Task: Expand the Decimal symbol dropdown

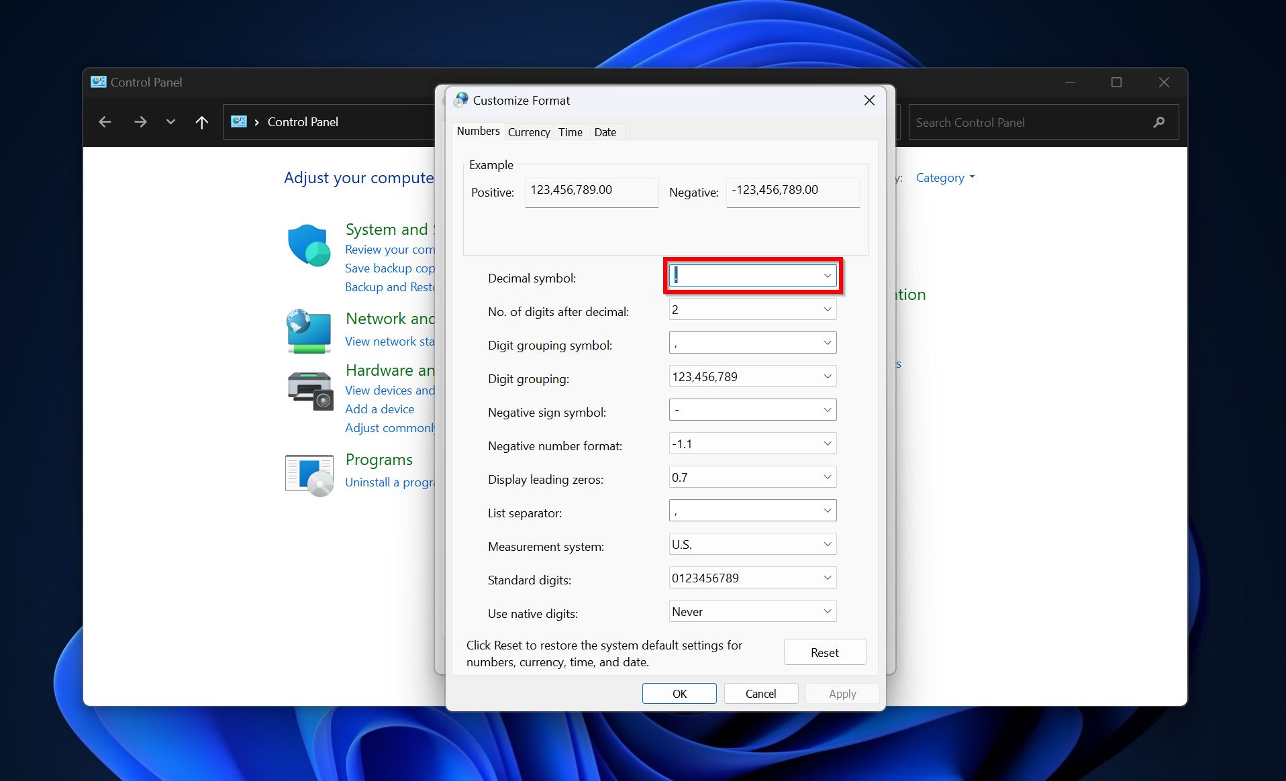Action: pyautogui.click(x=827, y=276)
